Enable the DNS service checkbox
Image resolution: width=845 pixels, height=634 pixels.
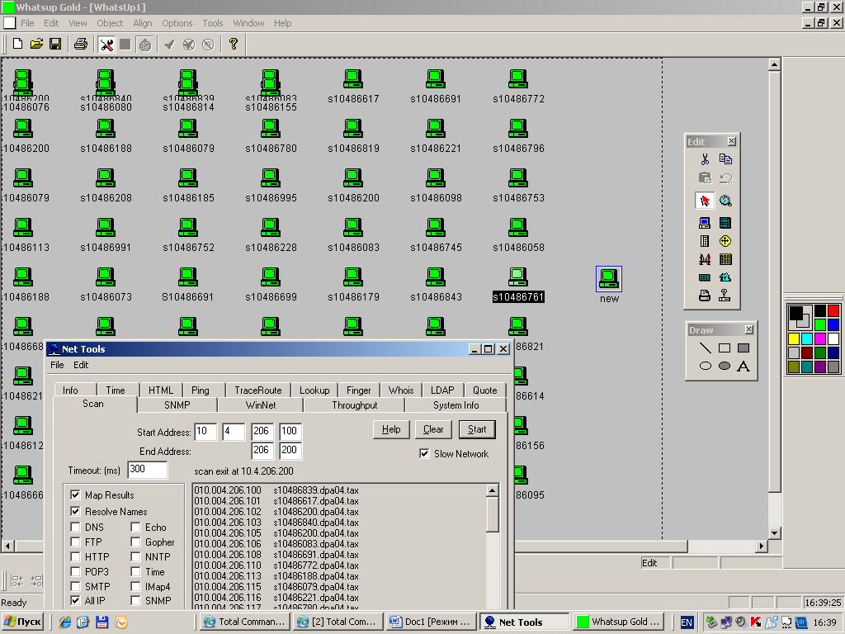click(76, 528)
